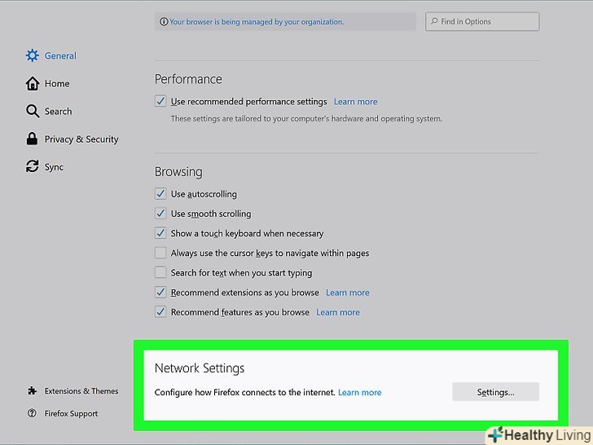This screenshot has height=445, width=593.
Task: Uncheck Use recommended performance settings
Action: (160, 102)
